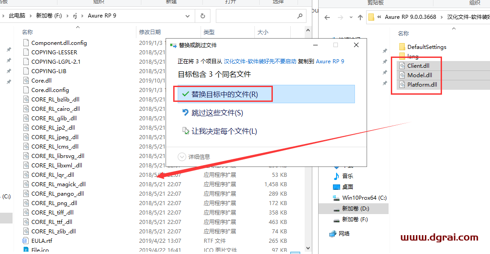Select COPYING-LIB file icon
Screen dimensions: 490x254
[x=26, y=71]
